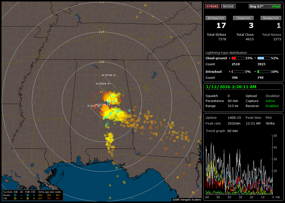
Task: Click the cyan Recent +CG legend symbol
Action: tap(28, 195)
